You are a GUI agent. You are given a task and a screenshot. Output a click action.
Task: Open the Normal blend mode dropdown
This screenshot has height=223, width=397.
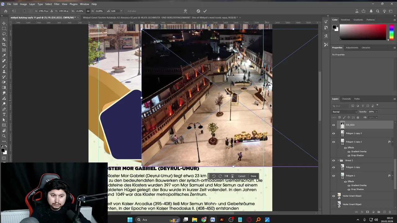click(x=344, y=112)
